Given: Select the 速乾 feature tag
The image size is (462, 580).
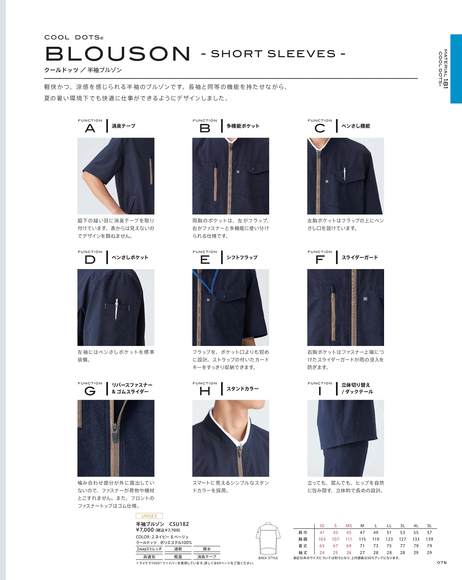Looking at the screenshot, I should click(x=178, y=549).
